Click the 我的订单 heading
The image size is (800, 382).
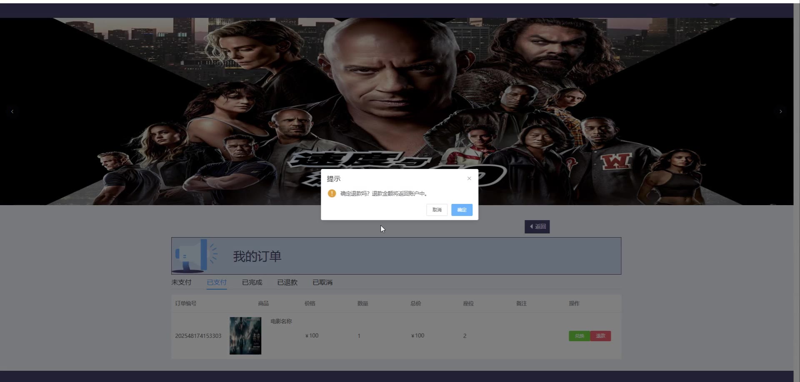click(257, 256)
